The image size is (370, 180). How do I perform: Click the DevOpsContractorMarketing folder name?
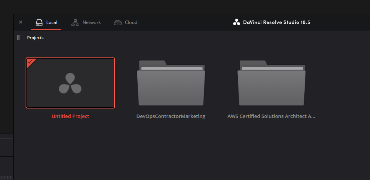[171, 116]
